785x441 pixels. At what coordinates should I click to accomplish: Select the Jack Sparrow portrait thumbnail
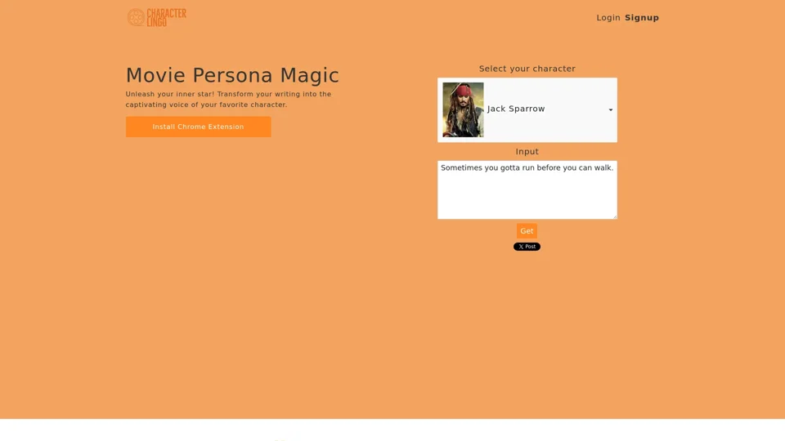coord(463,110)
